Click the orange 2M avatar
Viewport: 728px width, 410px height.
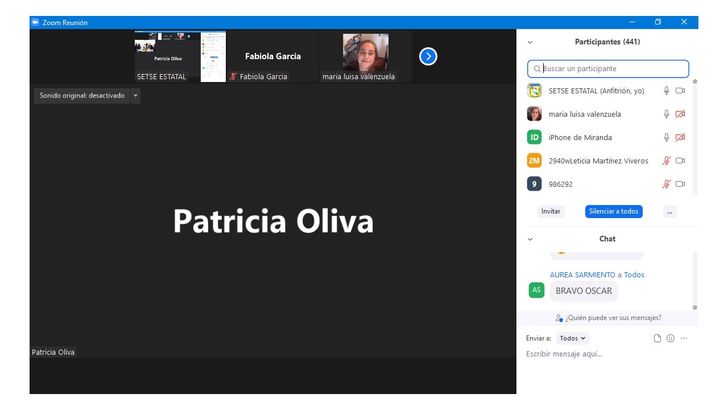tap(534, 161)
